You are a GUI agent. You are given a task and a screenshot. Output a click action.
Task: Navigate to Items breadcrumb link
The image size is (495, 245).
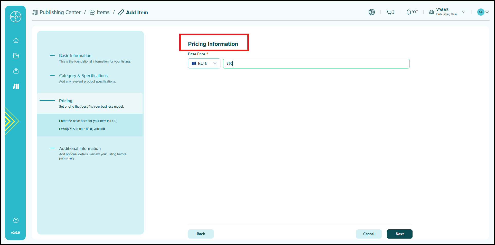tap(103, 12)
